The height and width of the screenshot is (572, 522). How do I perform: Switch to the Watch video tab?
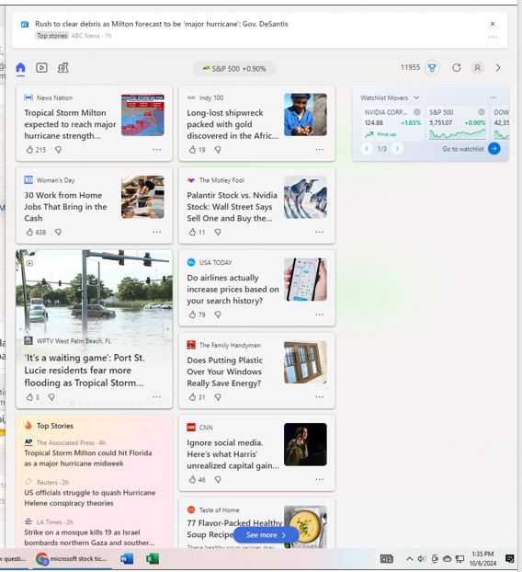point(41,68)
